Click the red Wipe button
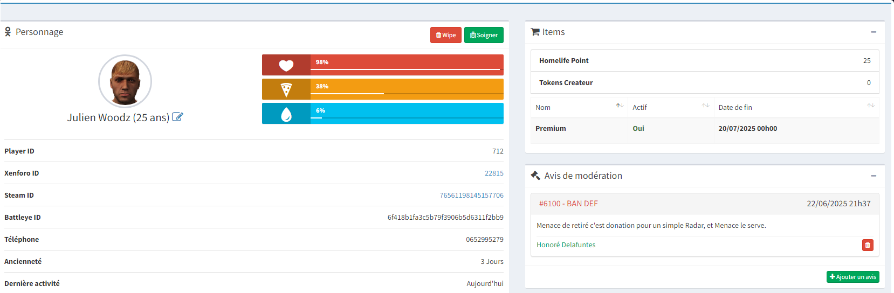 [x=445, y=35]
